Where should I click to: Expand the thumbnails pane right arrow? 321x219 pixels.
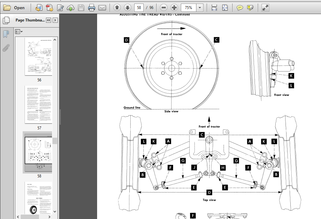coord(55,20)
